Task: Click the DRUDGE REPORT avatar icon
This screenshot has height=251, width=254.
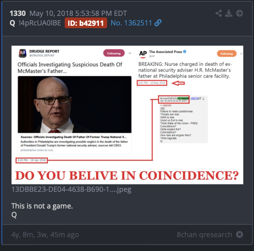Action: 23,53
